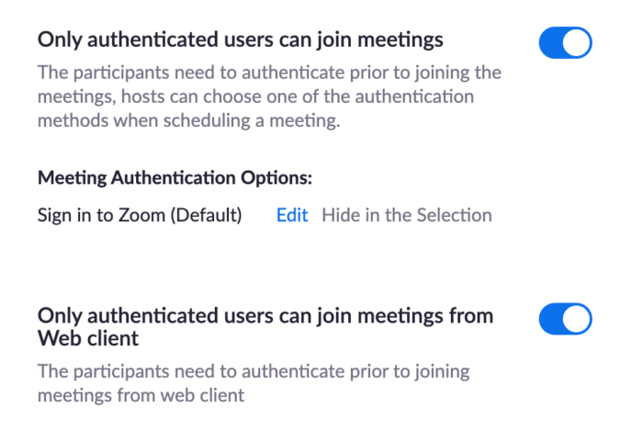Click the "Only authenticated users can join meetings" heading
This screenshot has height=443, width=643.
pyautogui.click(x=241, y=40)
